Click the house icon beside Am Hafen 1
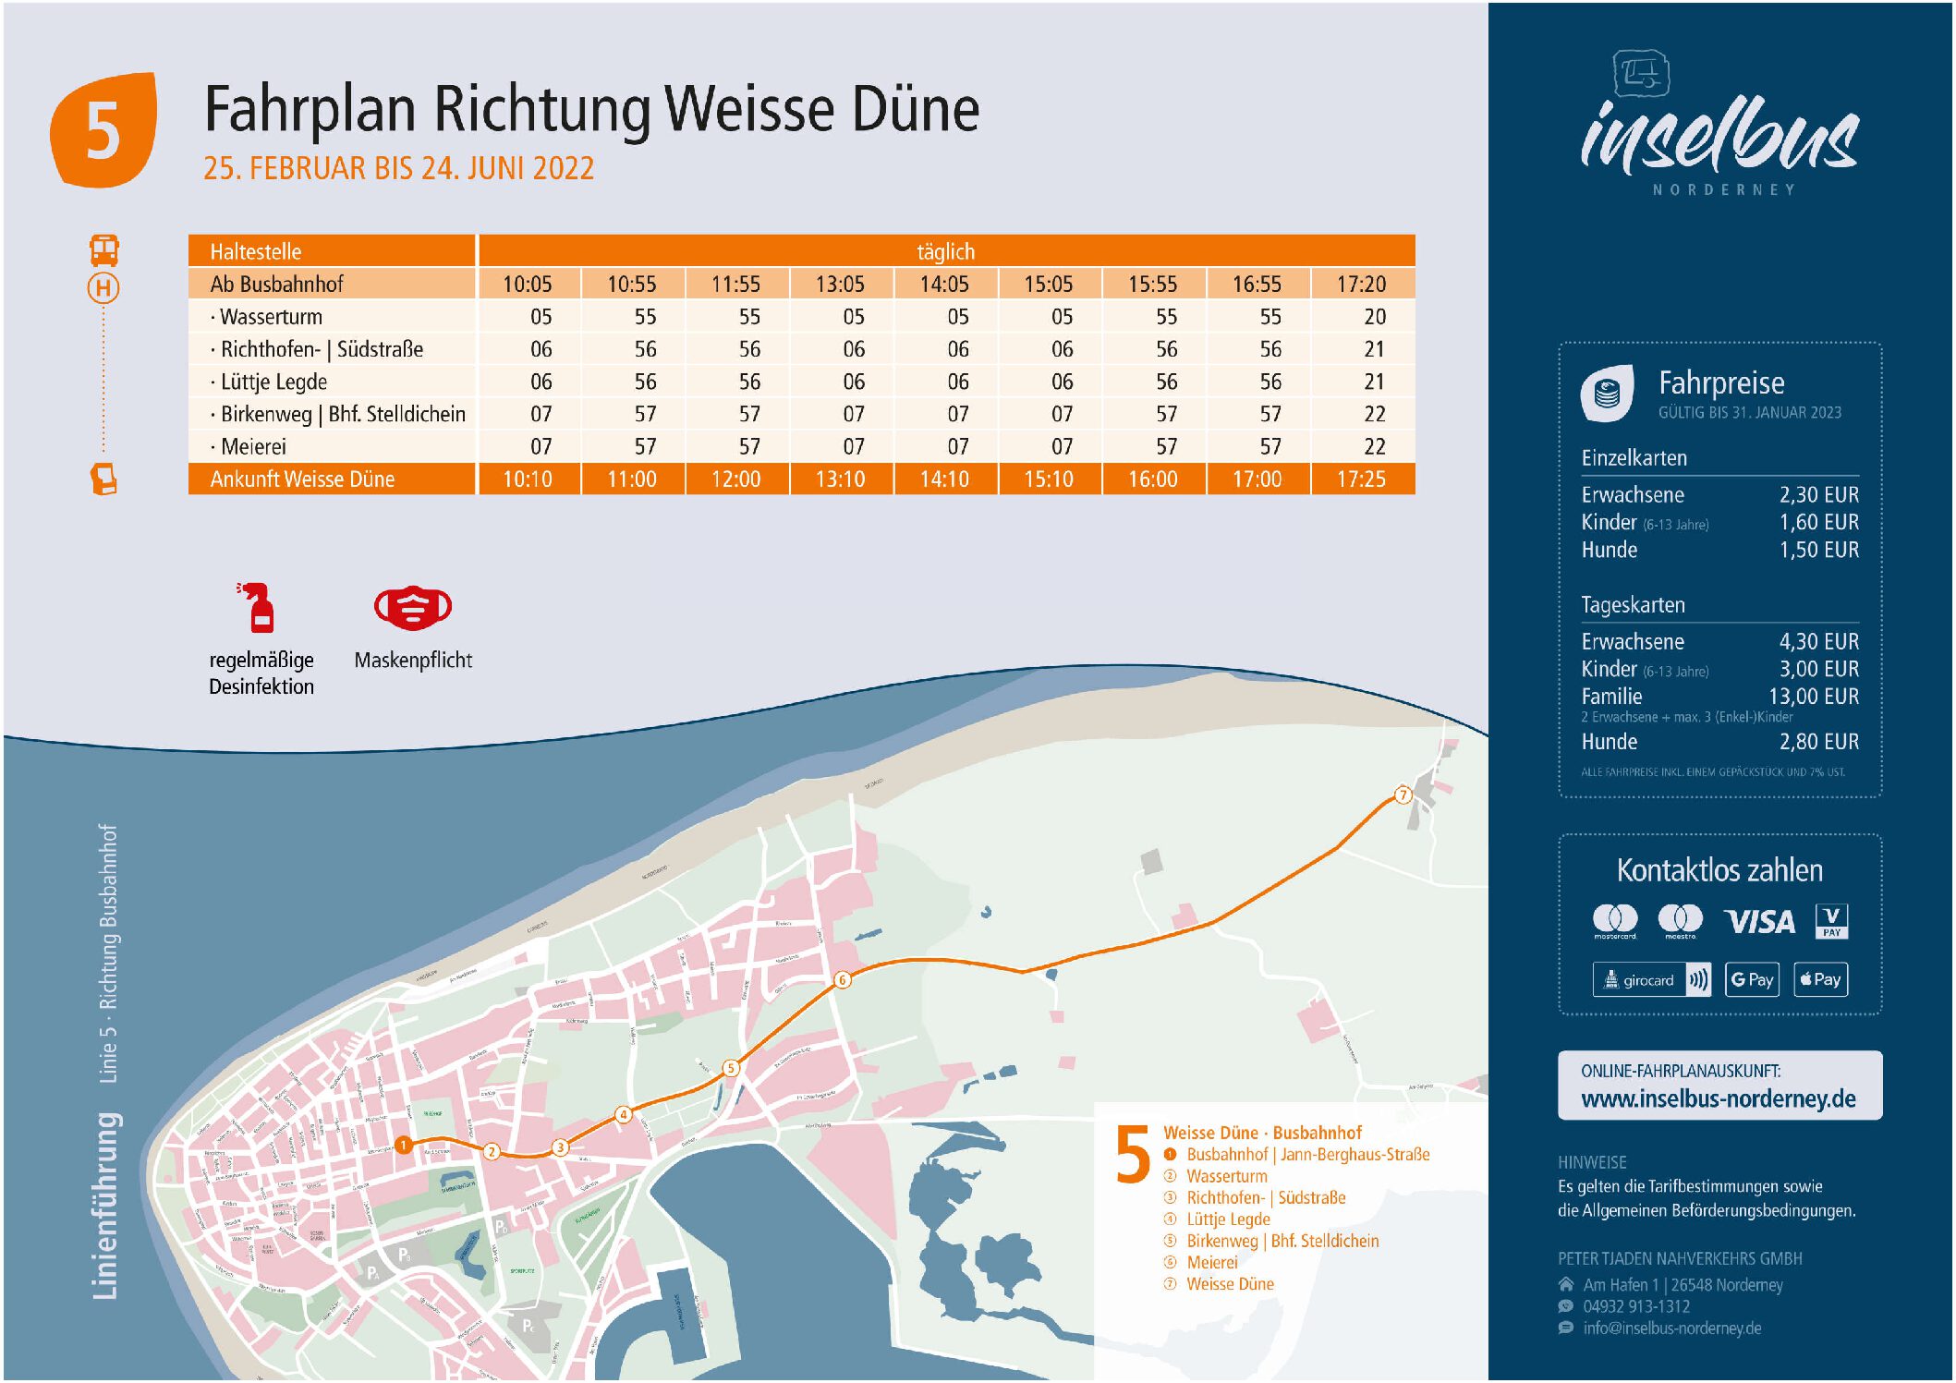Screen dimensions: 1956x1383 [x=1565, y=1284]
